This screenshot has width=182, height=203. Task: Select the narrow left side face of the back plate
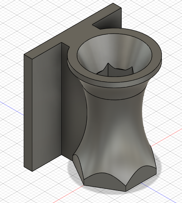[28, 113]
